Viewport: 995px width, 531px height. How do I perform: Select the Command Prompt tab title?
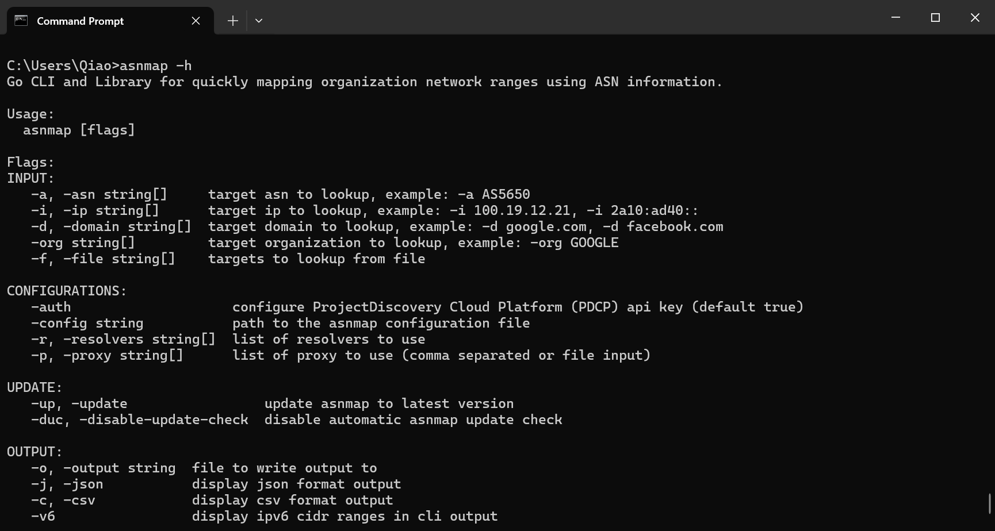(x=80, y=21)
